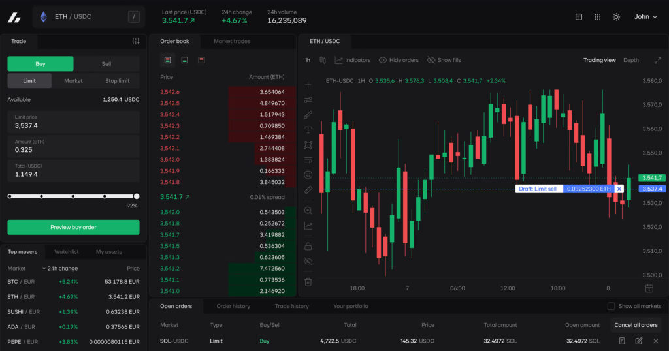Image resolution: width=669 pixels, height=351 pixels.
Task: Switch chart to Depth view
Action: (631, 60)
